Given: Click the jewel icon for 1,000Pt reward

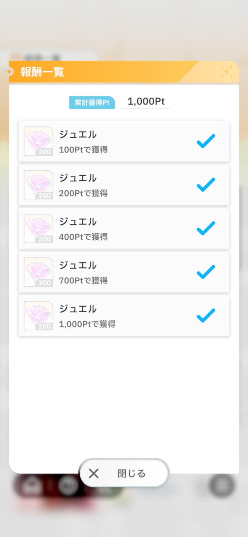Looking at the screenshot, I should pos(38,316).
